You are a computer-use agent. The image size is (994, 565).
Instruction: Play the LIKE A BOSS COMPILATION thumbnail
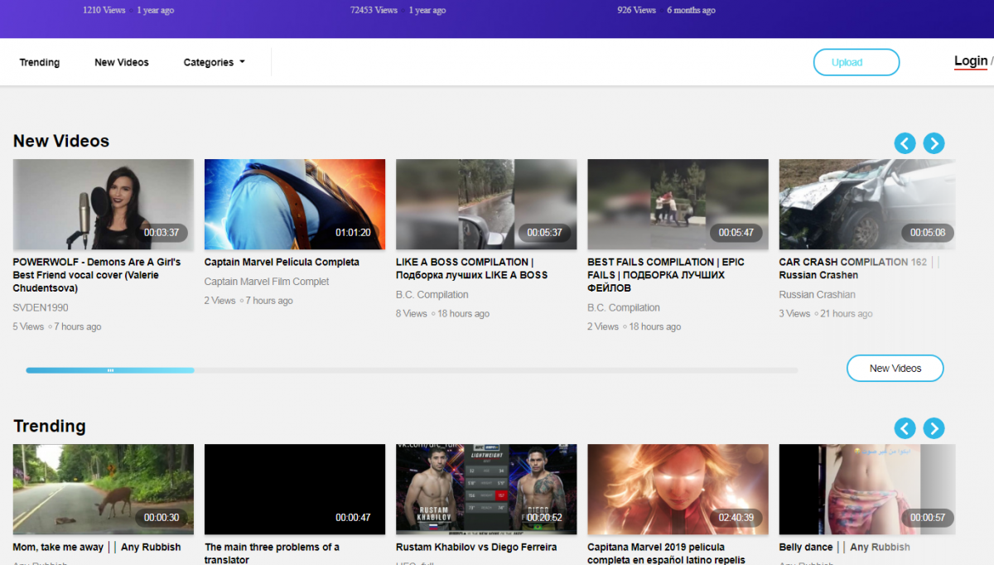click(x=486, y=204)
